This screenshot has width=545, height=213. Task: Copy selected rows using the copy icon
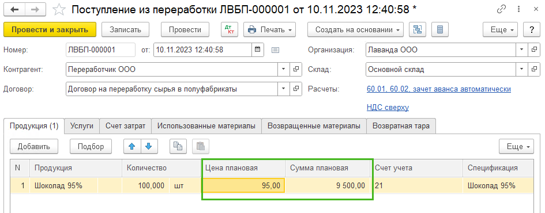pos(178,146)
